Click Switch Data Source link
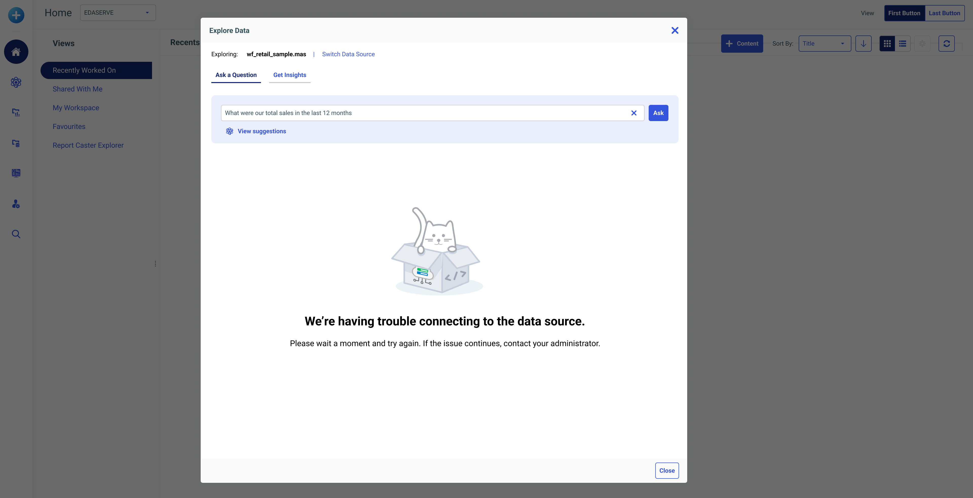Screen dimensions: 973x498 (x=348, y=54)
